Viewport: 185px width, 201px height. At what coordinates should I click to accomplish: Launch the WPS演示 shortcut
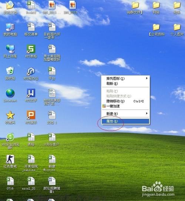click(x=31, y=115)
